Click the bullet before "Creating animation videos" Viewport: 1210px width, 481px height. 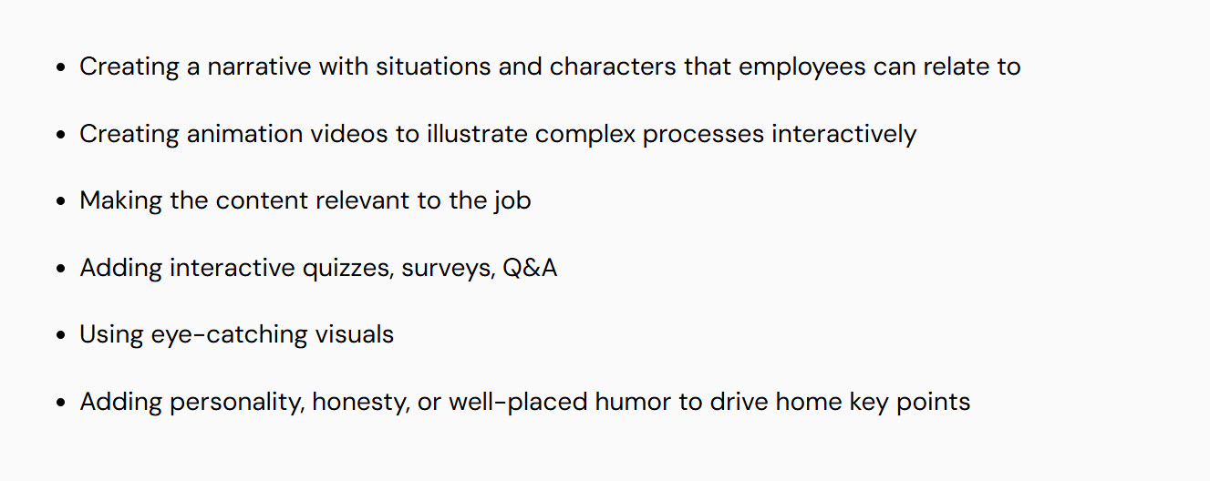point(61,135)
